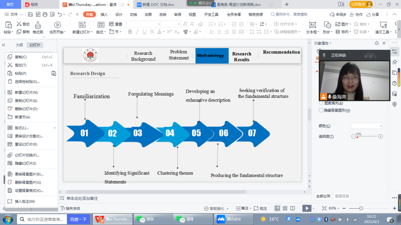Image resolution: width=401 pixels, height=225 pixels.
Task: Switch to reading view book icon
Action: [x=293, y=208]
